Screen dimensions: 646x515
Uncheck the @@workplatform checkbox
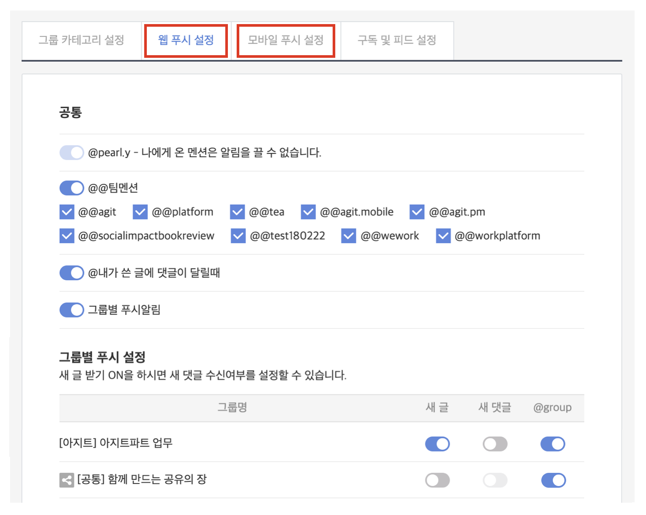(443, 236)
